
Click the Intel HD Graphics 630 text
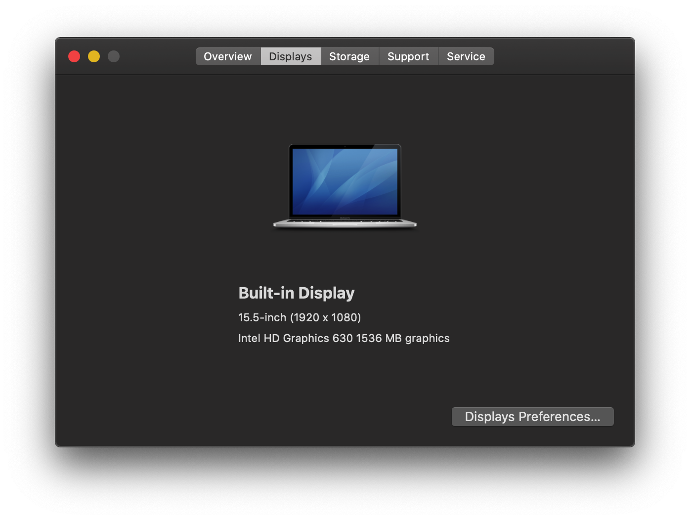click(x=296, y=338)
